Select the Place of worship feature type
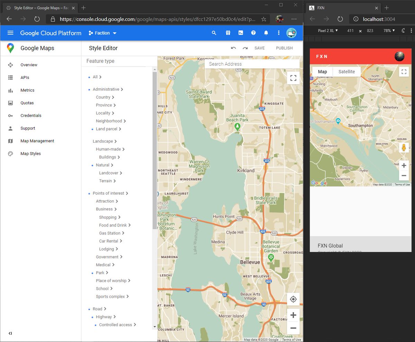Viewport: 415px width, 342px height. pos(113,281)
